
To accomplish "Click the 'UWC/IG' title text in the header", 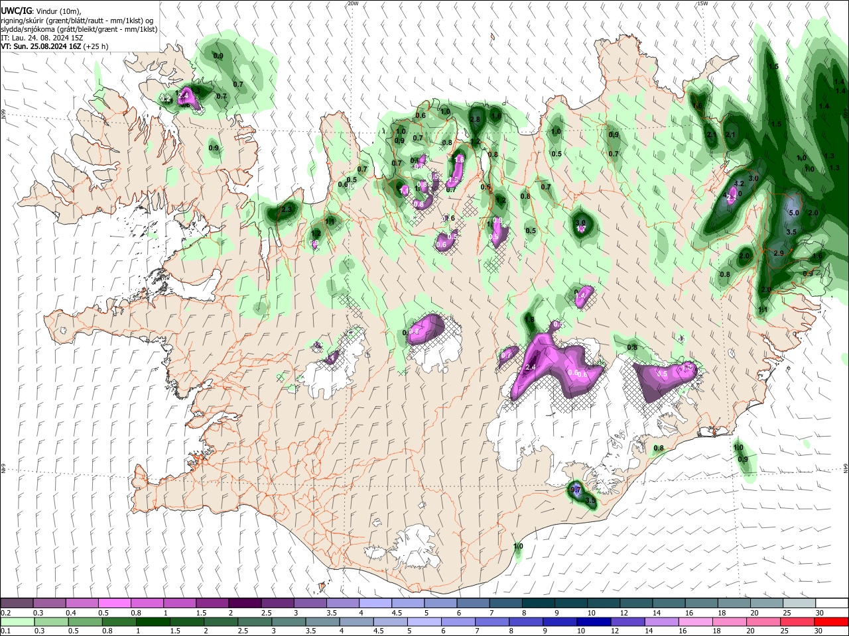I will point(16,11).
